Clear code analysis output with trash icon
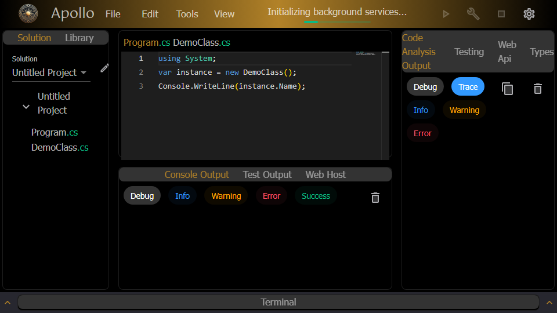The image size is (557, 313). pyautogui.click(x=538, y=88)
